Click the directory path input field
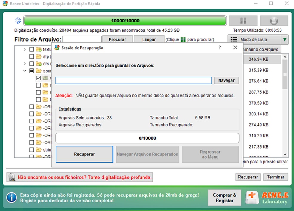The image size is (294, 211). (134, 80)
